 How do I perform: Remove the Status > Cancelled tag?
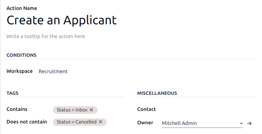pos(101,122)
